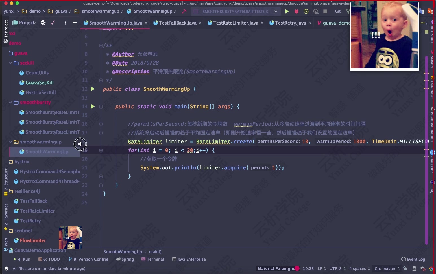Click the profiler run icon in toolbar
This screenshot has width=436, height=274.
click(316, 11)
